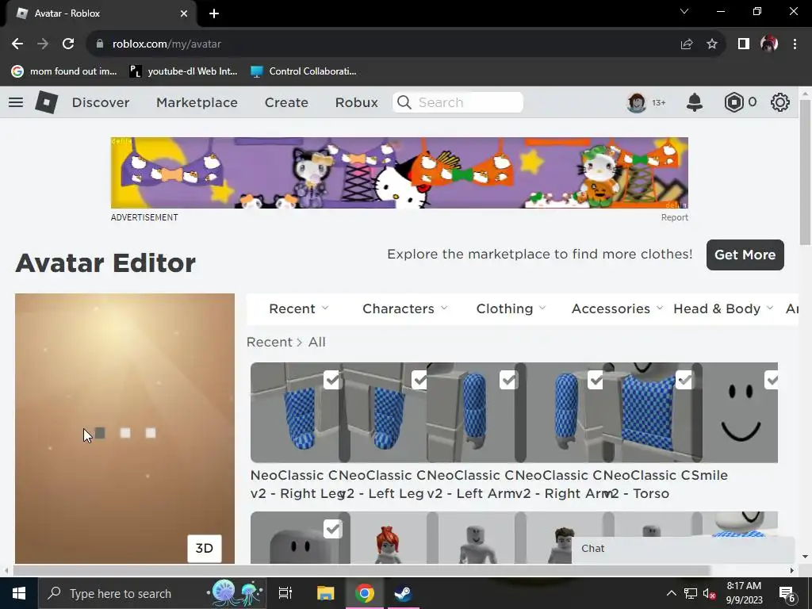Click the horizontal scrollbar right arrow
Screen dimensions: 812x609
(792, 570)
